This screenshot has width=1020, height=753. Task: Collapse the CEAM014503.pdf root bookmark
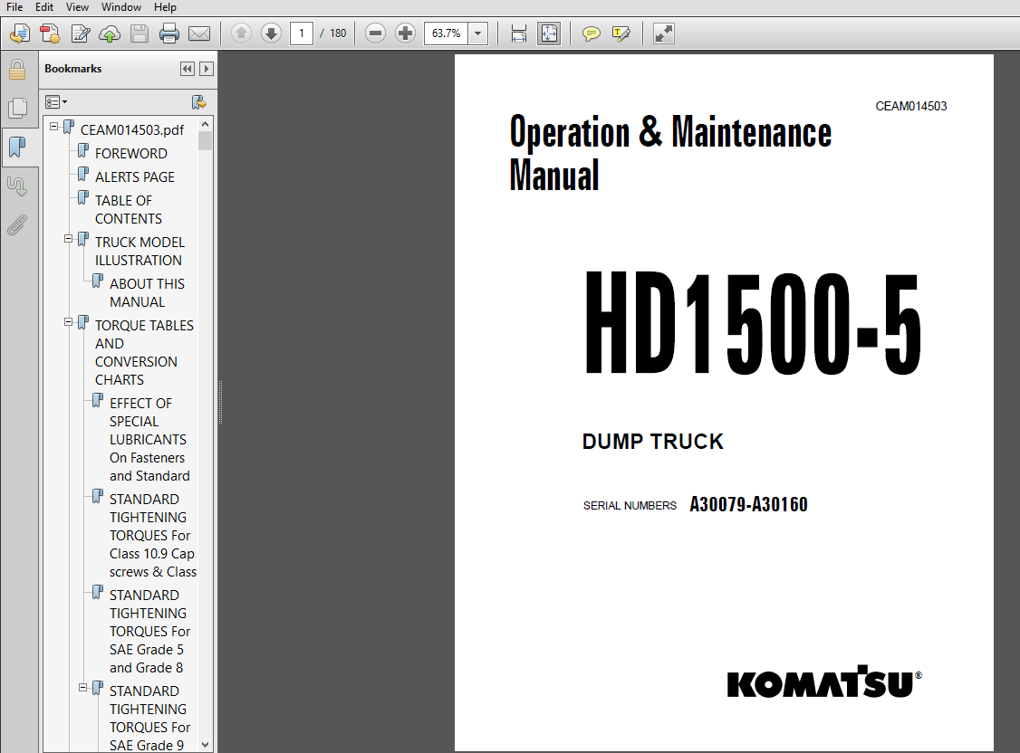pyautogui.click(x=54, y=127)
